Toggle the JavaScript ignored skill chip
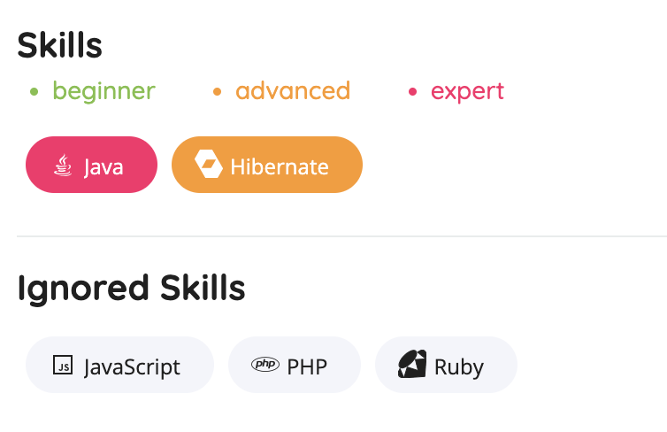This screenshot has width=667, height=432. [x=119, y=365]
